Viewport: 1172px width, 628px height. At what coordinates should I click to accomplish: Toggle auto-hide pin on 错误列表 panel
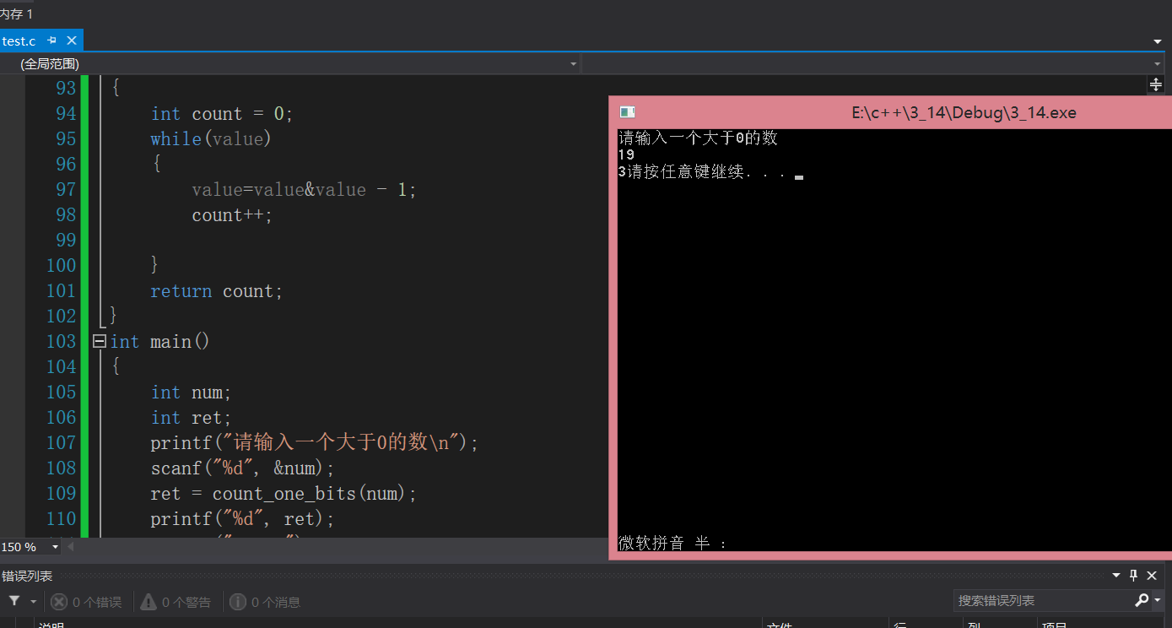1134,576
